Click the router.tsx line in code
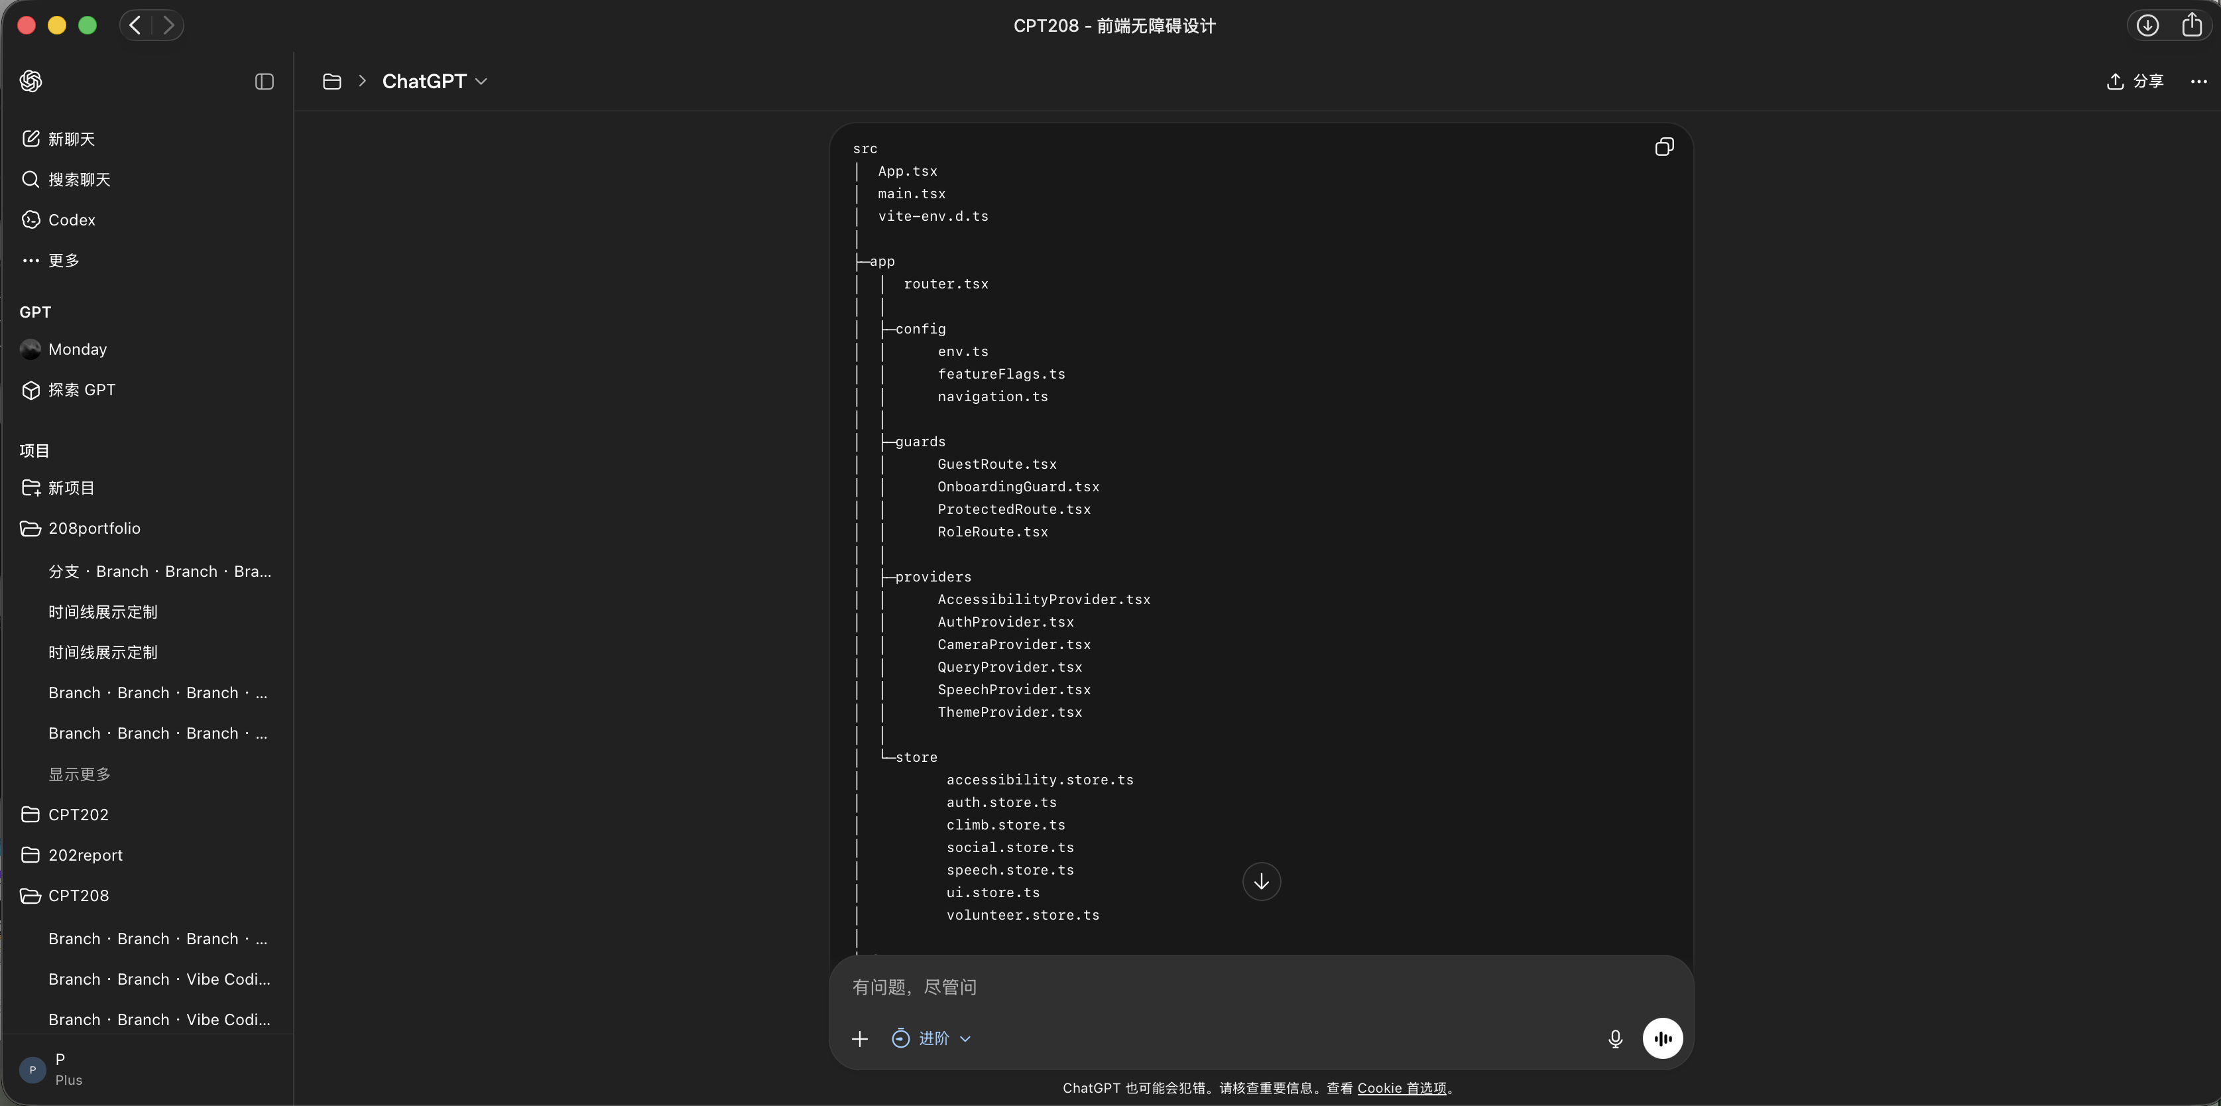Viewport: 2221px width, 1106px height. point(946,284)
